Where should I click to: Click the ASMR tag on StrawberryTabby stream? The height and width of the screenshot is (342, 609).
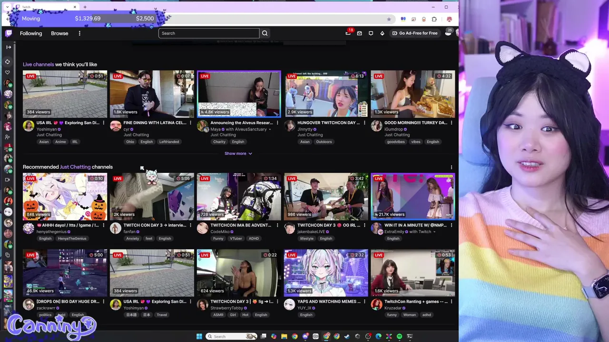pos(218,315)
